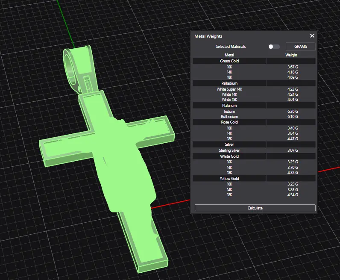Screen dimensions: 340x280
Task: Click the 3.70 G White Gold weight
Action: pos(293,167)
